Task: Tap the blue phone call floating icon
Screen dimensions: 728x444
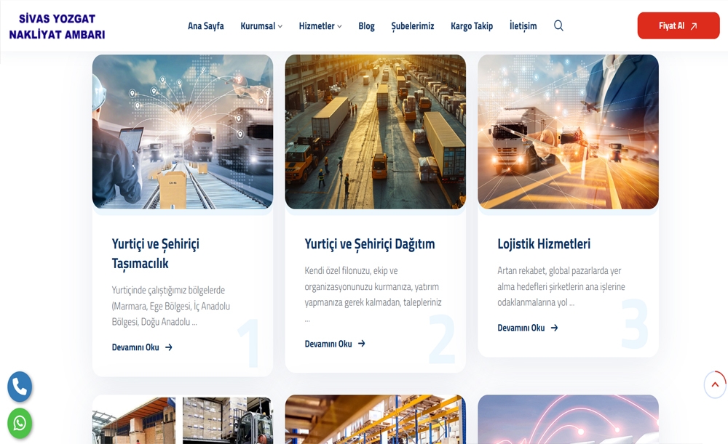Action: coord(20,387)
